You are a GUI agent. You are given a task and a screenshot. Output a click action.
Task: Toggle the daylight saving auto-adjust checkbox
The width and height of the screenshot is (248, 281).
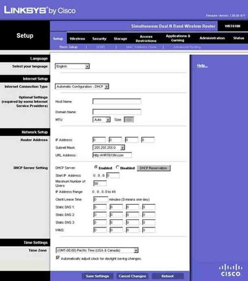[x=58, y=258]
